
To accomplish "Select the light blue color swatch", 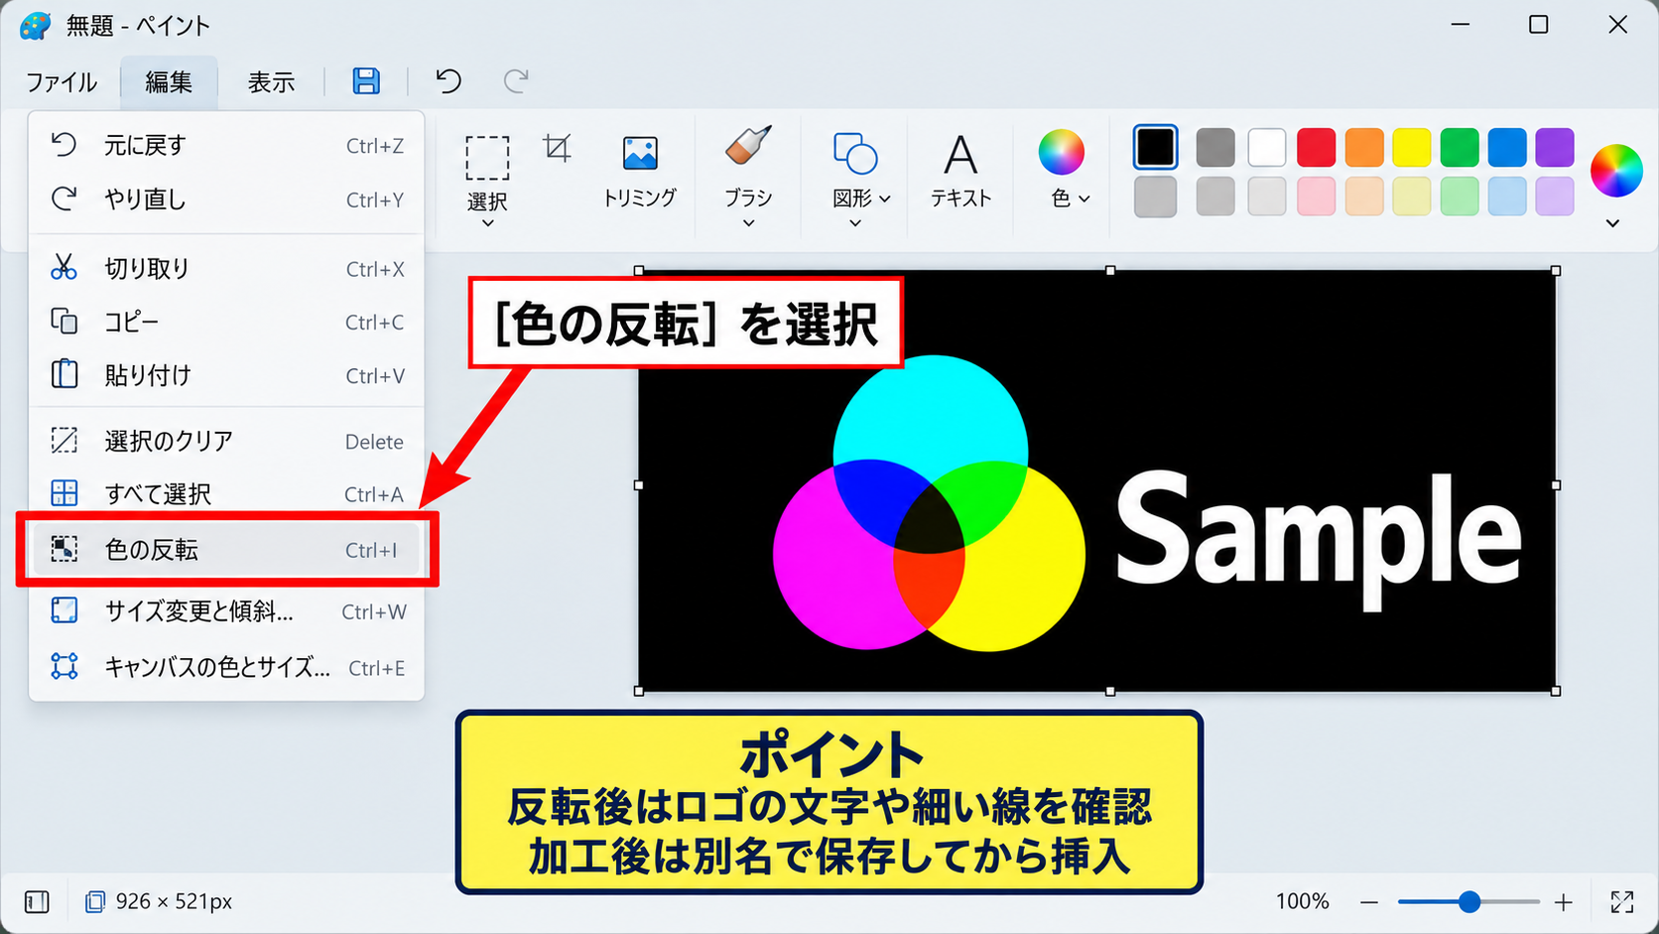I will (1507, 197).
